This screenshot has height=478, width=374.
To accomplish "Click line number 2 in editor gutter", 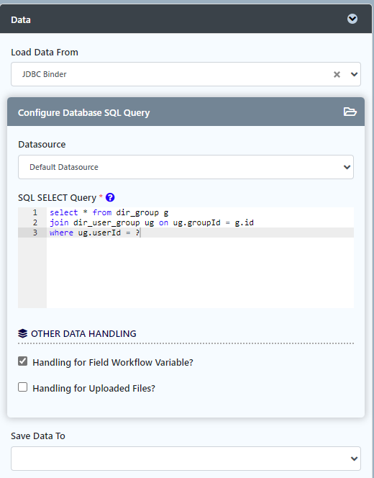I will (35, 222).
